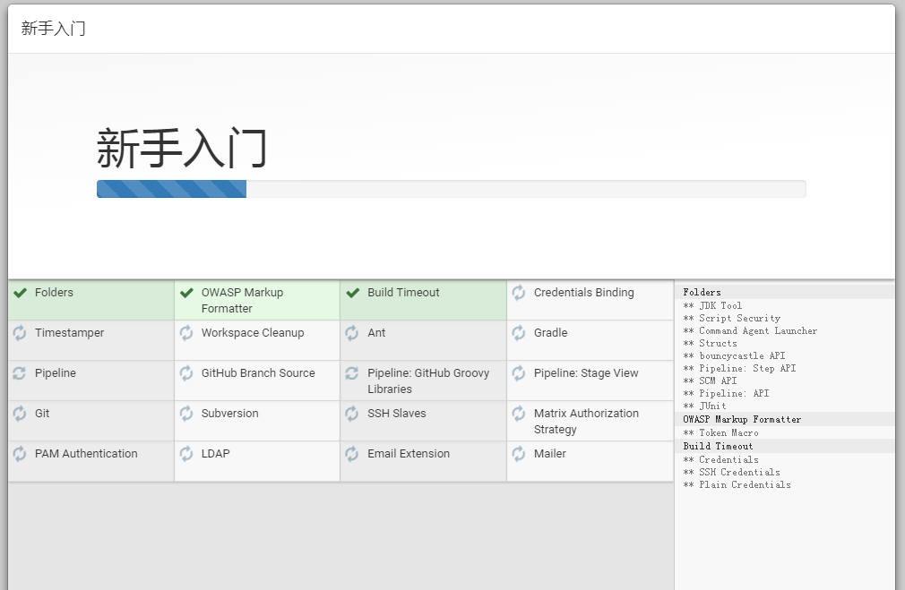The height and width of the screenshot is (590, 905).
Task: Click the Folders heading in install log
Action: pos(702,293)
